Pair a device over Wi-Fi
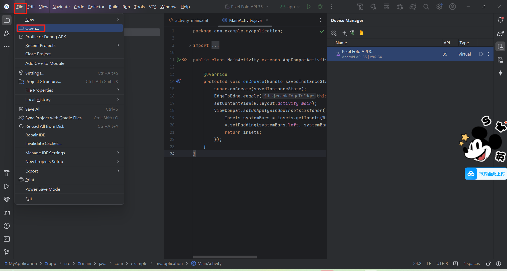This screenshot has width=507, height=271. (353, 33)
